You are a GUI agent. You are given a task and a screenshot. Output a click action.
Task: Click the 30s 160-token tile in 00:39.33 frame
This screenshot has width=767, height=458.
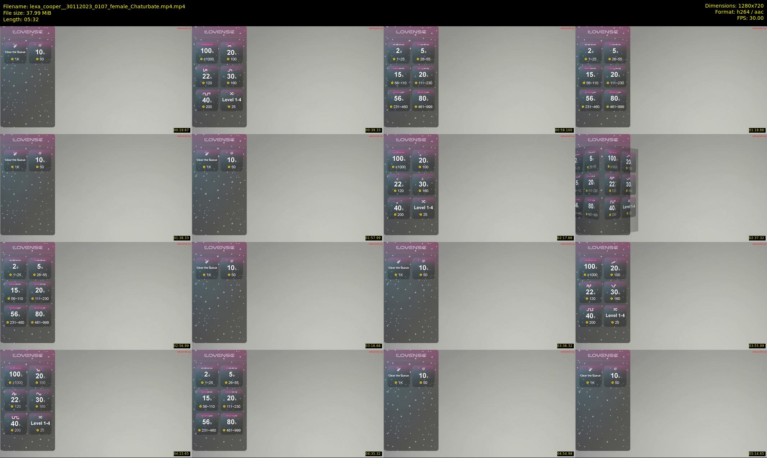pyautogui.click(x=232, y=77)
